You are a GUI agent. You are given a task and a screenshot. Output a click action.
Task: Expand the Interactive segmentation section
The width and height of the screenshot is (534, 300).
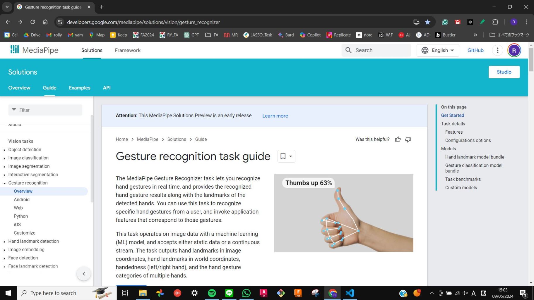[x=4, y=175]
